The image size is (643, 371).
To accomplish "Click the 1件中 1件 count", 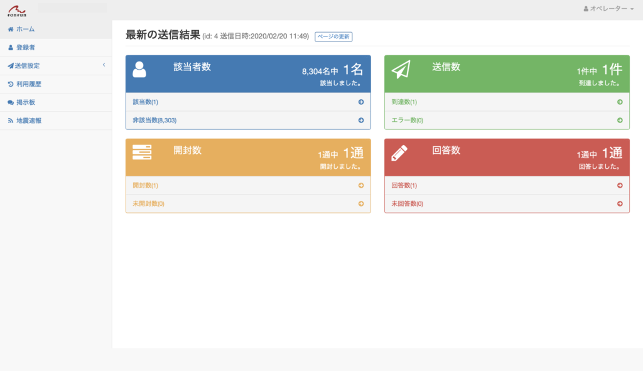I will click(x=600, y=70).
